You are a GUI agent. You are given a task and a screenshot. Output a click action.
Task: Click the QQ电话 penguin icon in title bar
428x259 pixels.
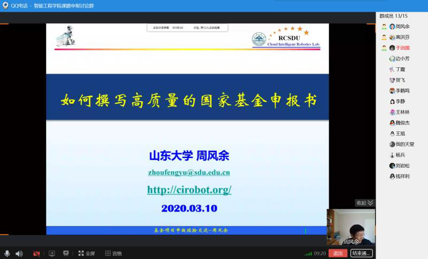point(5,5)
